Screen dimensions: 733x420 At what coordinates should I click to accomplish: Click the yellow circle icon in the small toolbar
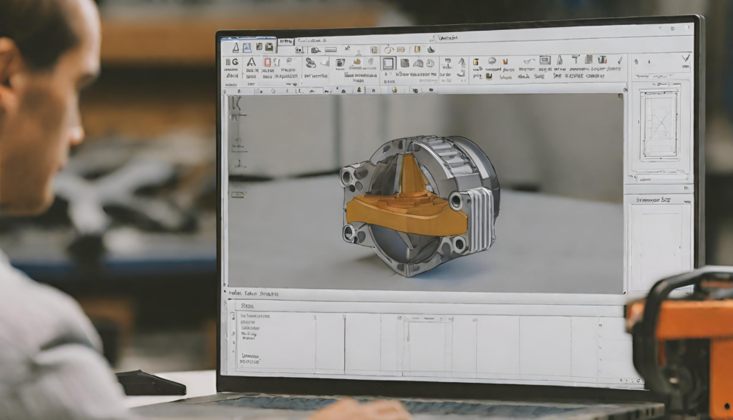click(394, 89)
